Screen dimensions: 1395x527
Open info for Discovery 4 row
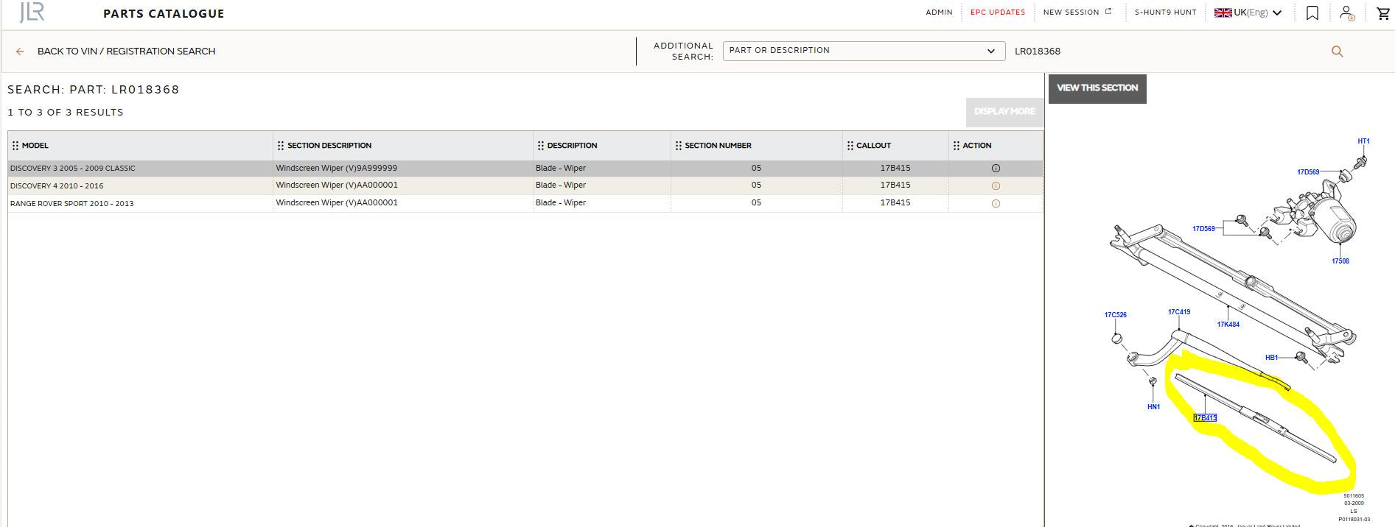(x=996, y=185)
